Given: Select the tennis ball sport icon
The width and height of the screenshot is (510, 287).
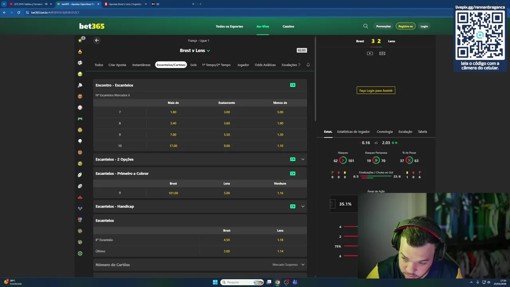Looking at the screenshot, I should [80, 74].
